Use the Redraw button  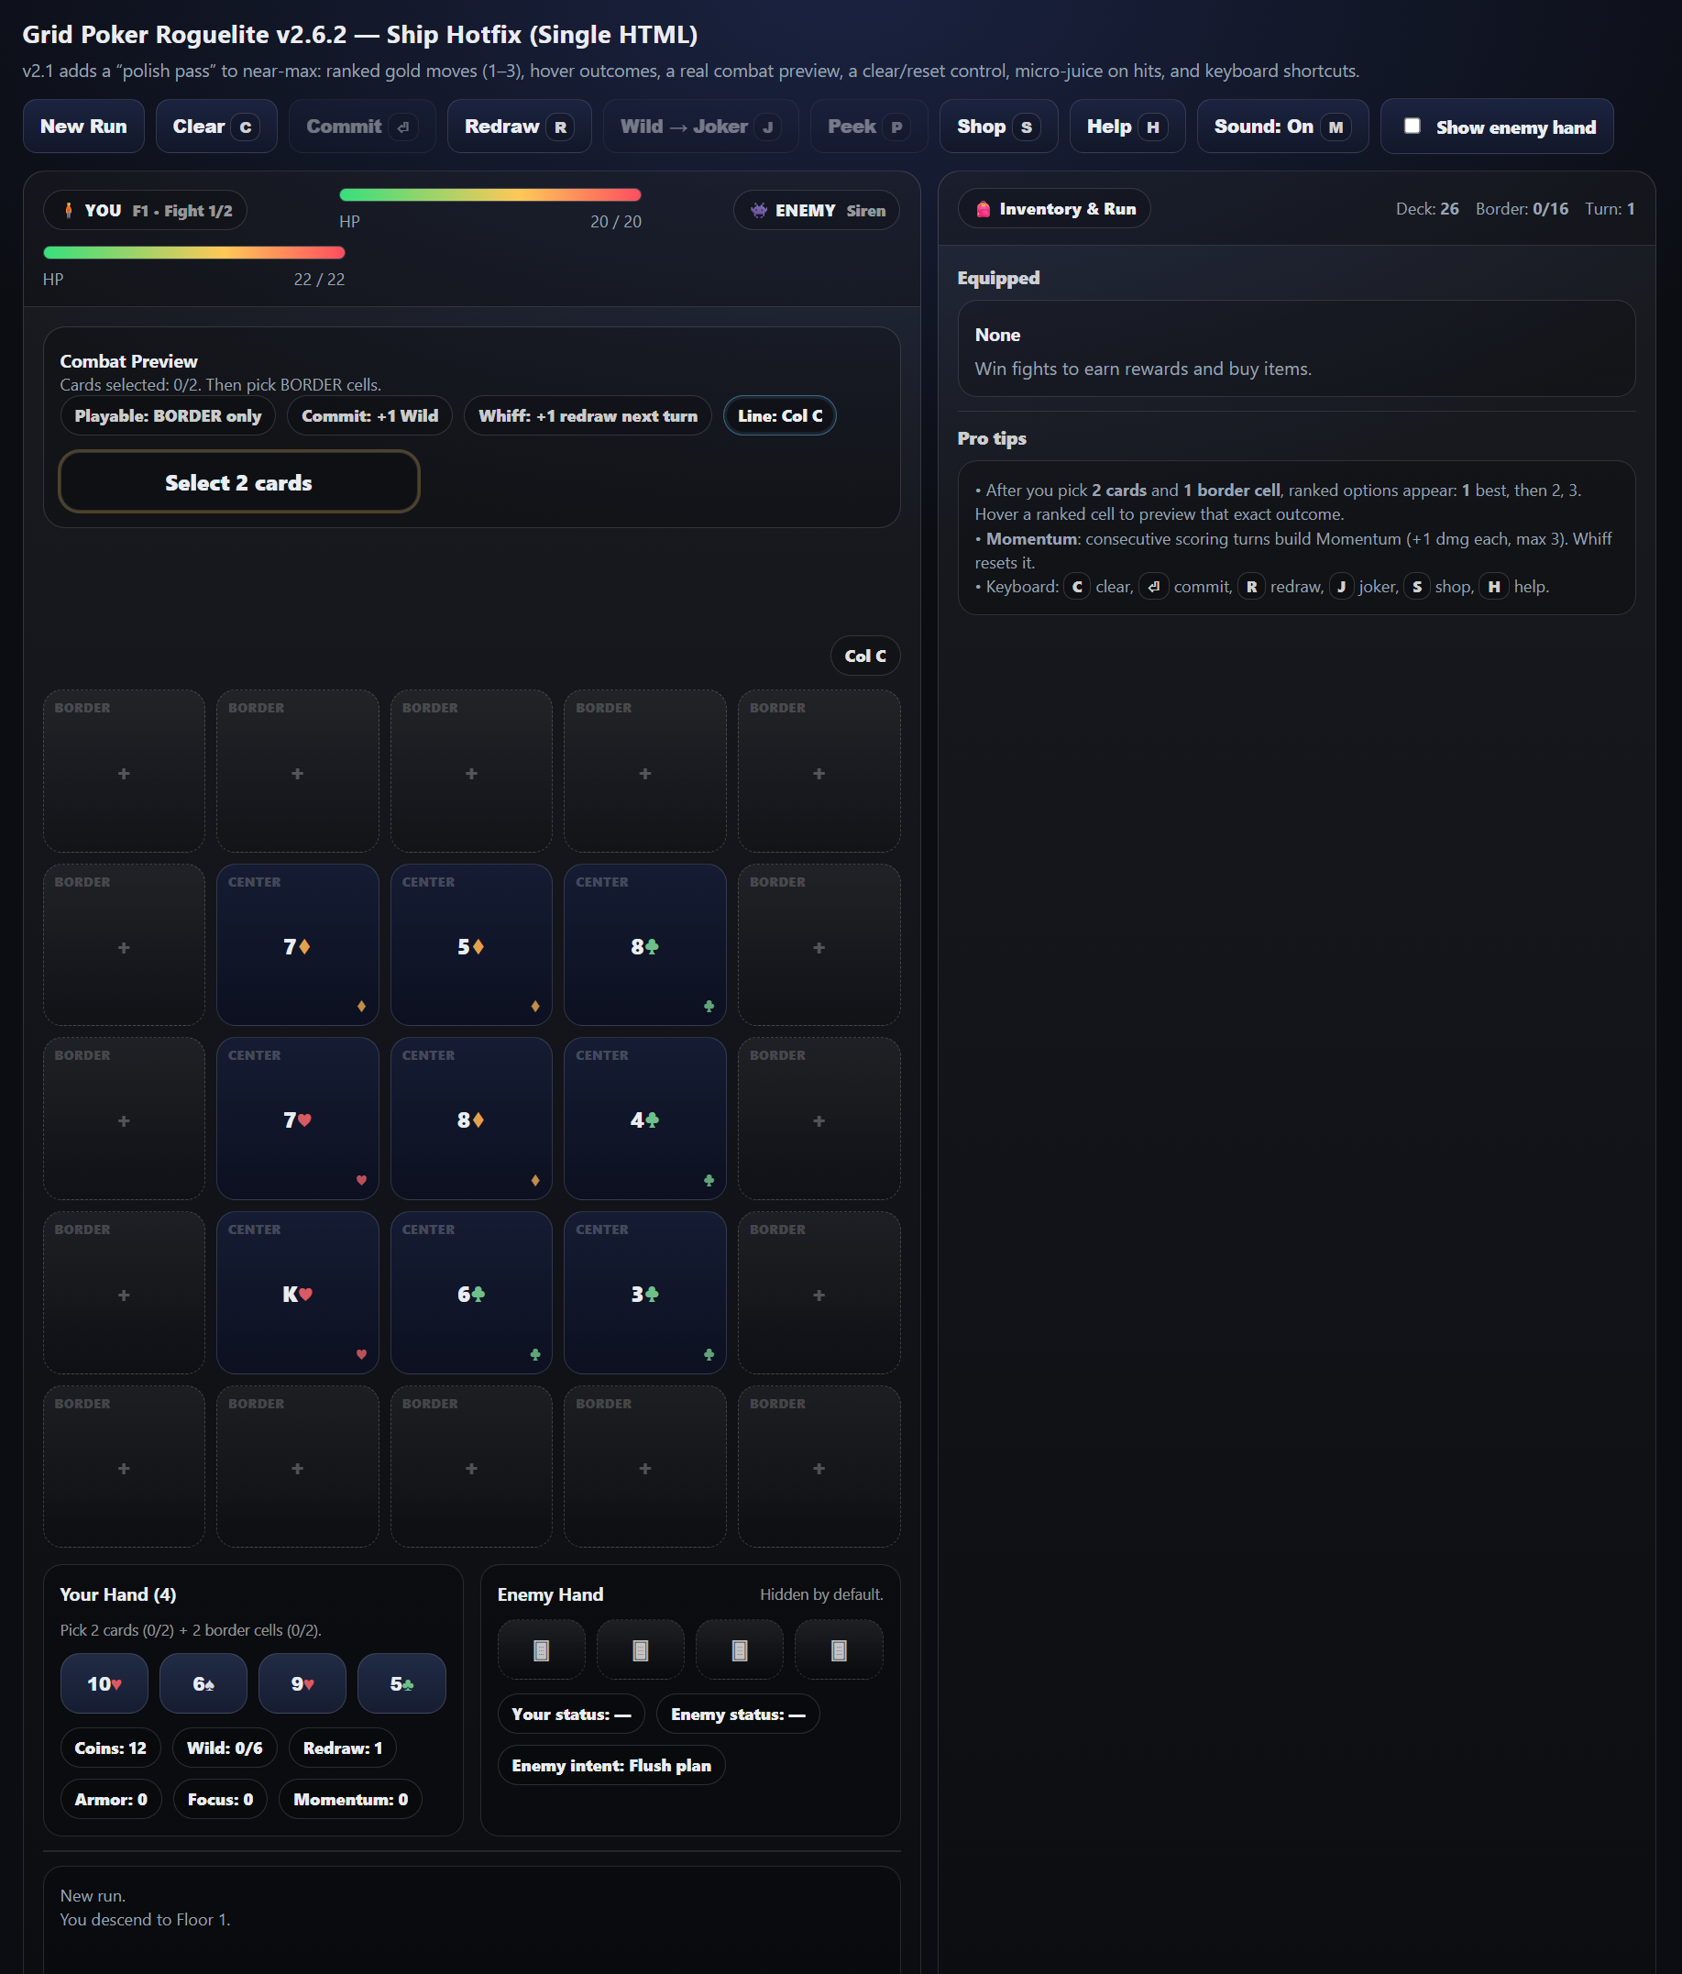519,127
